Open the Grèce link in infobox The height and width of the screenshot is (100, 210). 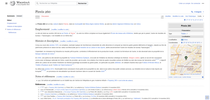point(186,40)
